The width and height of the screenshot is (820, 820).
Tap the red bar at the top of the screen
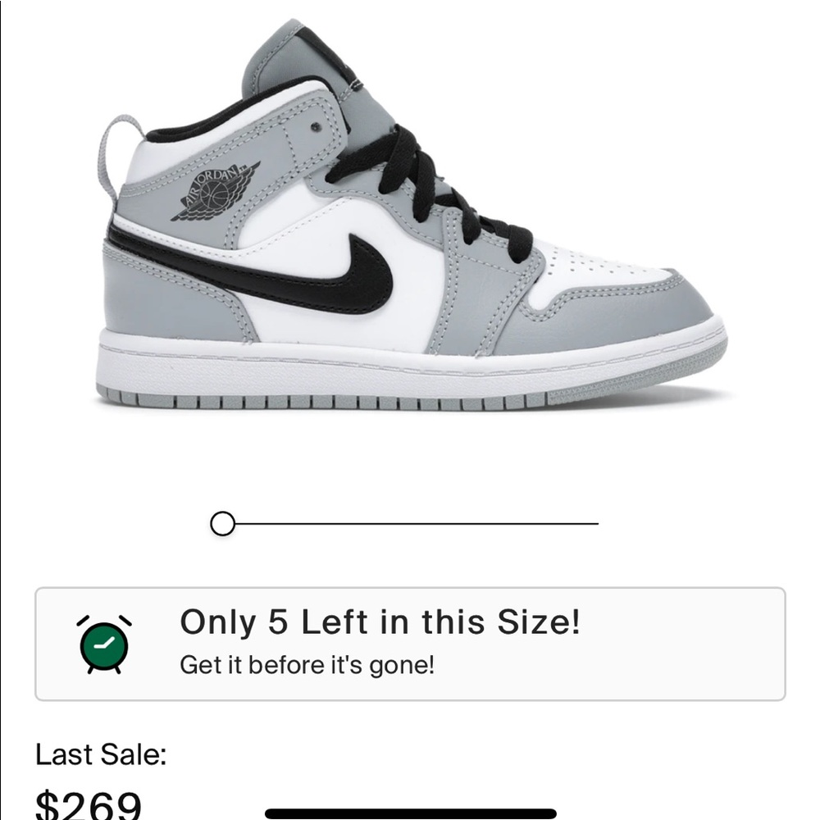click(410, 7)
